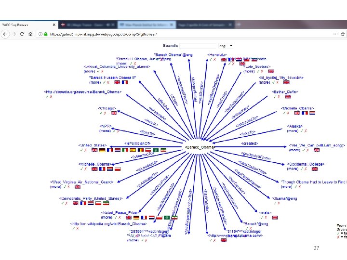This screenshot has width=347, height=260.
Task: Open the www.barackobama.com website node
Action: click(235, 235)
